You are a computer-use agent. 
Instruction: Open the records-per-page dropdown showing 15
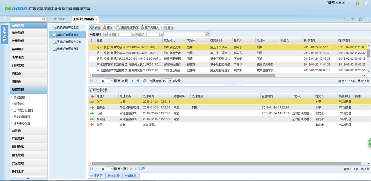point(169,81)
